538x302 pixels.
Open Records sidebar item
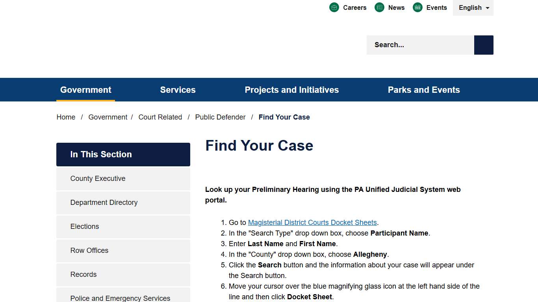tap(83, 274)
